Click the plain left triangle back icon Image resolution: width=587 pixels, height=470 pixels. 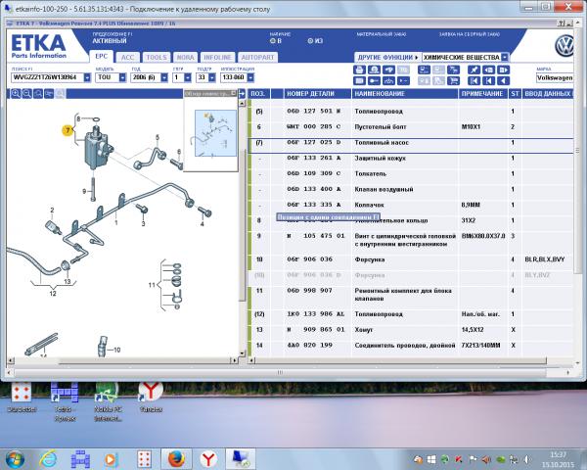coord(504,80)
